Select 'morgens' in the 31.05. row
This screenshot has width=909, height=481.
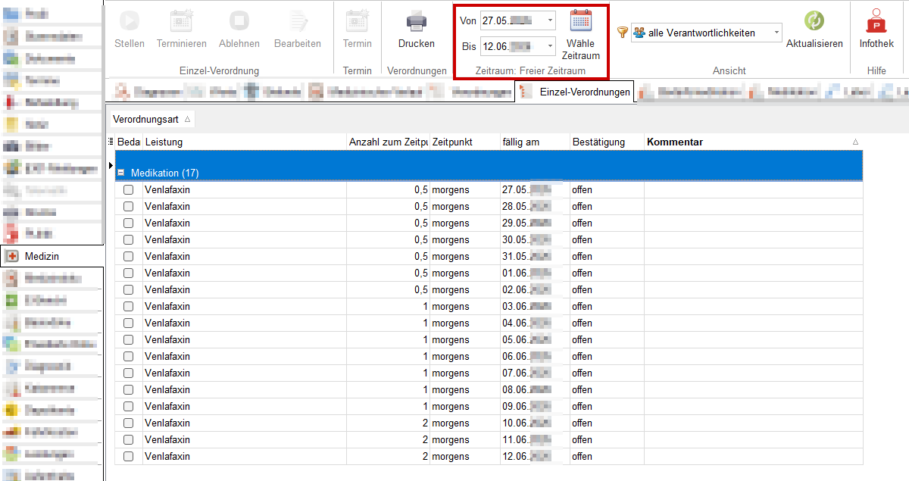point(451,257)
